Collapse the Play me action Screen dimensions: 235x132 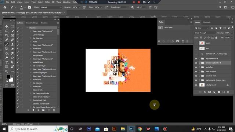click(27, 28)
